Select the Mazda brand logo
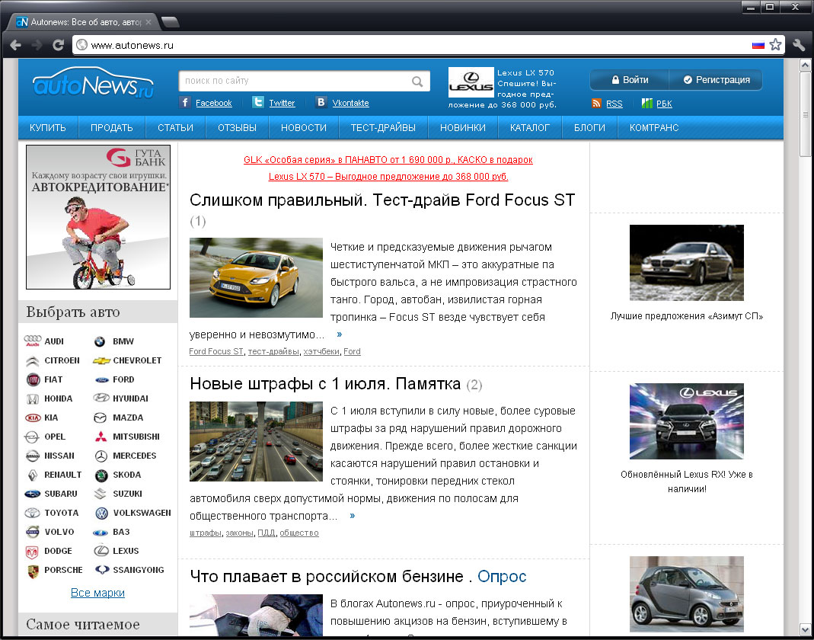814x640 pixels. pyautogui.click(x=100, y=418)
